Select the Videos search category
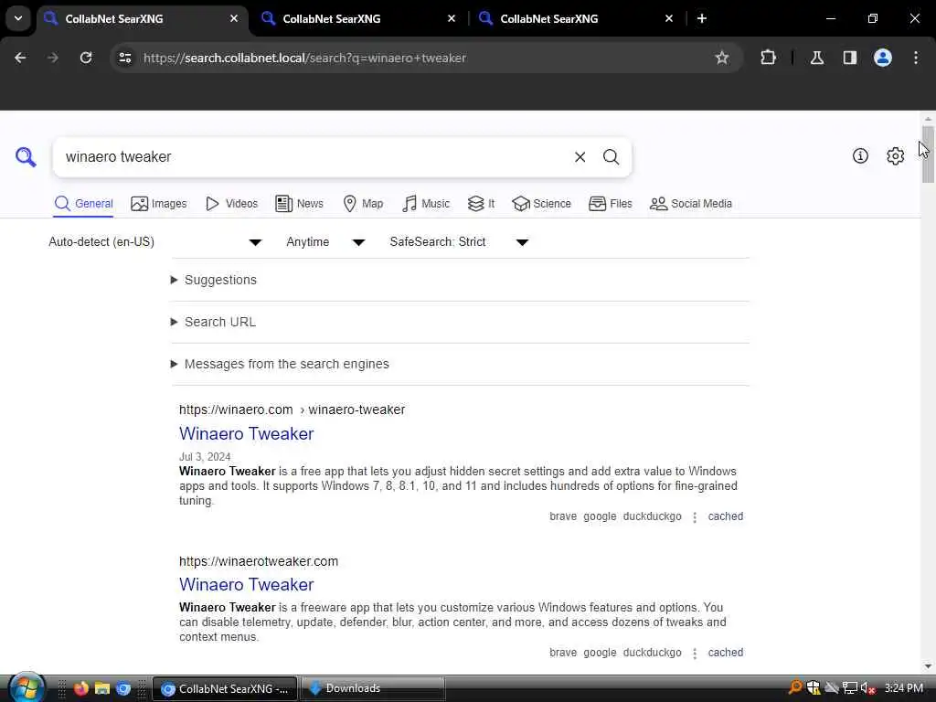This screenshot has height=702, width=936. (231, 204)
